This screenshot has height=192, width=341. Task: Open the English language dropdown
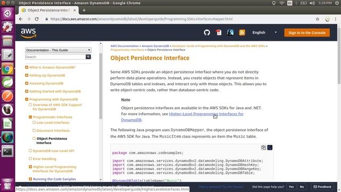[264, 33]
